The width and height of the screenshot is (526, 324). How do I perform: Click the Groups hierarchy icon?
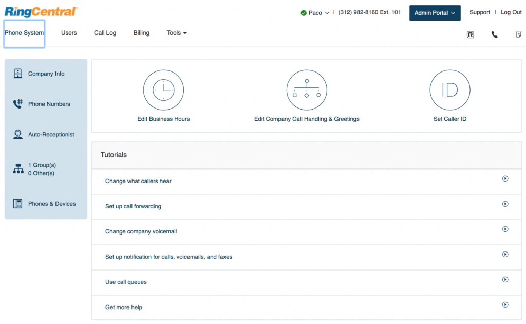[18, 169]
